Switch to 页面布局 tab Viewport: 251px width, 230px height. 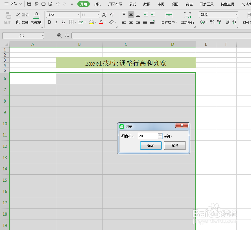point(115,4)
